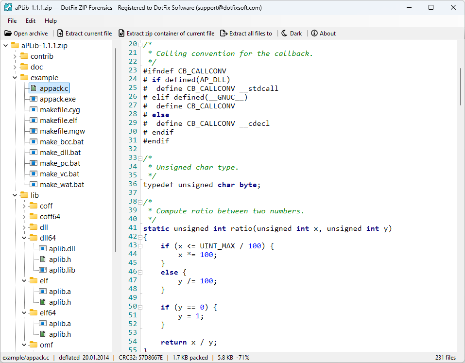Click the code editor vertical scrollbar
This screenshot has width=465, height=363.
[x=461, y=86]
